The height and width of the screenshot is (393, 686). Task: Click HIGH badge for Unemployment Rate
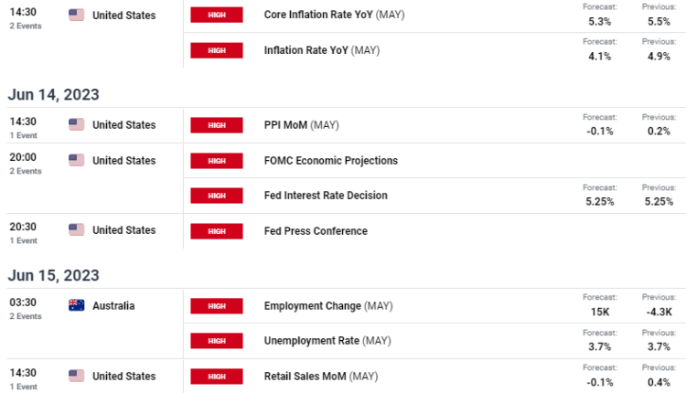pos(217,341)
